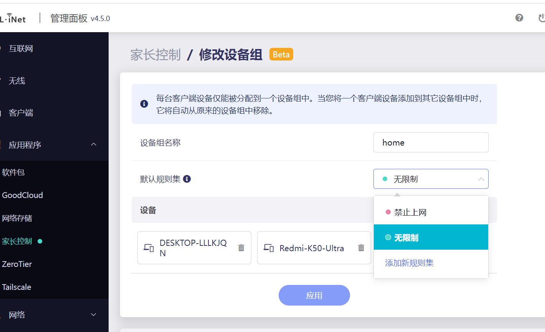The width and height of the screenshot is (545, 332).
Task: Click the info circle in the notice banner
Action: [x=144, y=104]
